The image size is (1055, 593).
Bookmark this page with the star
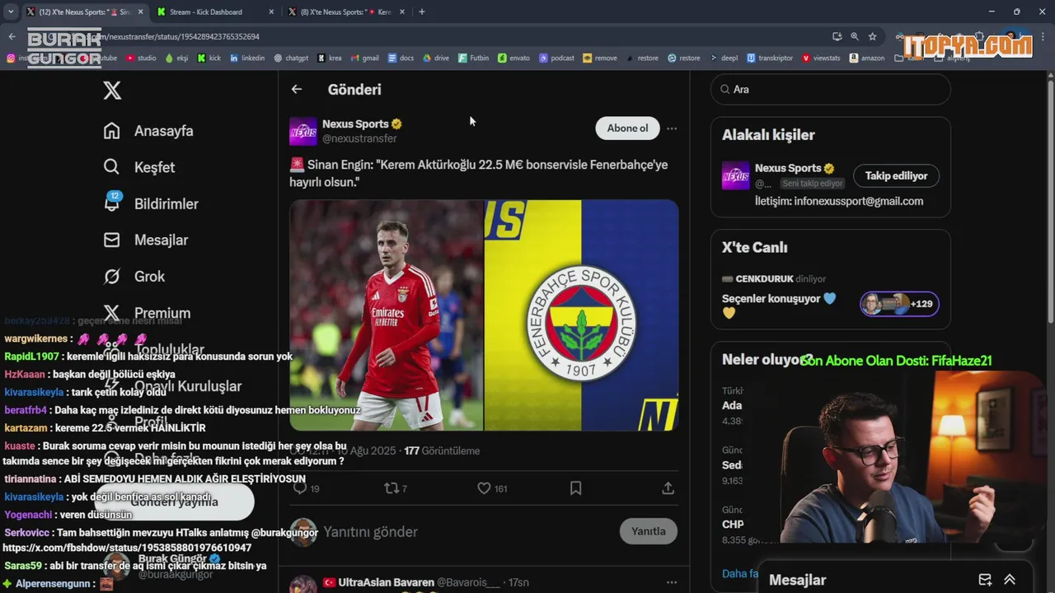872,36
